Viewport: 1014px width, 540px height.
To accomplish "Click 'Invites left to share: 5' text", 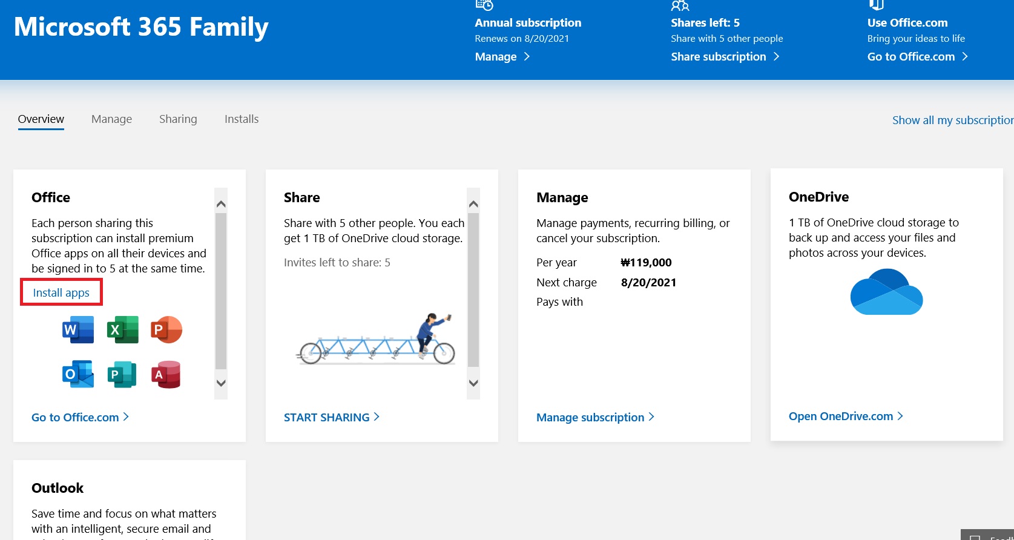I will coord(337,263).
